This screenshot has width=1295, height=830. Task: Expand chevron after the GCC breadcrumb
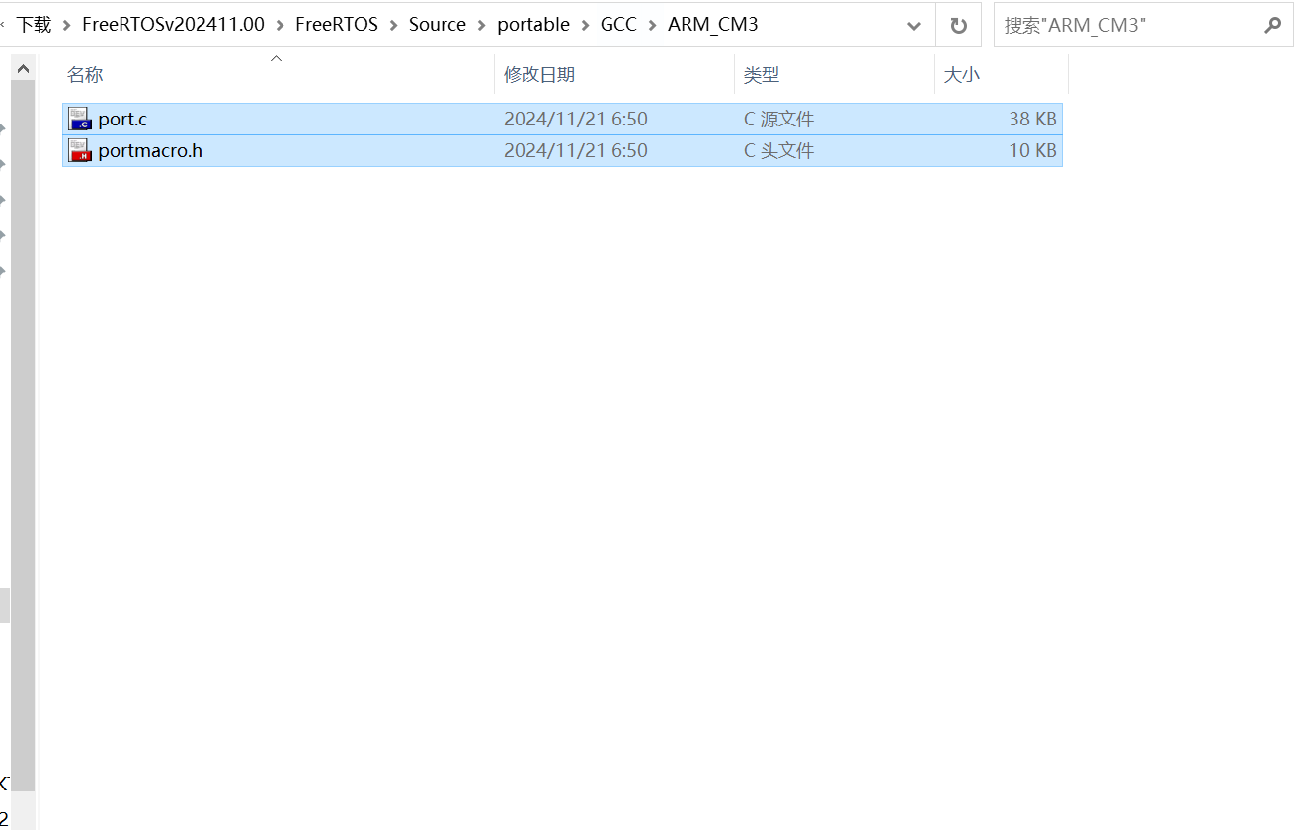[x=653, y=25]
